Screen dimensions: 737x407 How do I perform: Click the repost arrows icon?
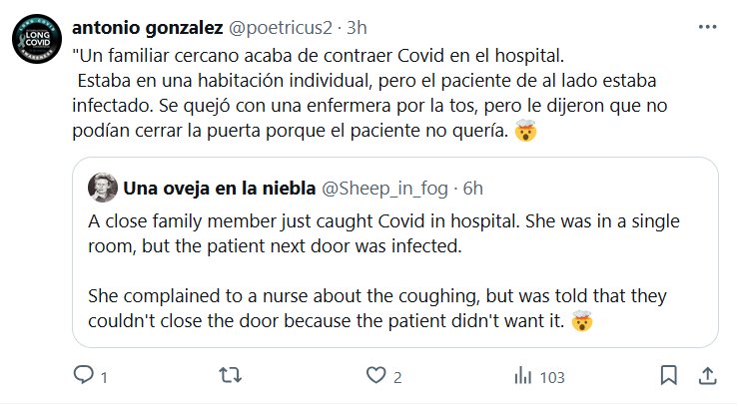(x=230, y=376)
